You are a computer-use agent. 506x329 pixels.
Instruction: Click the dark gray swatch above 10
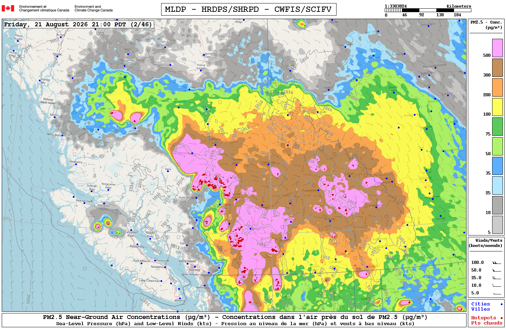click(497, 205)
